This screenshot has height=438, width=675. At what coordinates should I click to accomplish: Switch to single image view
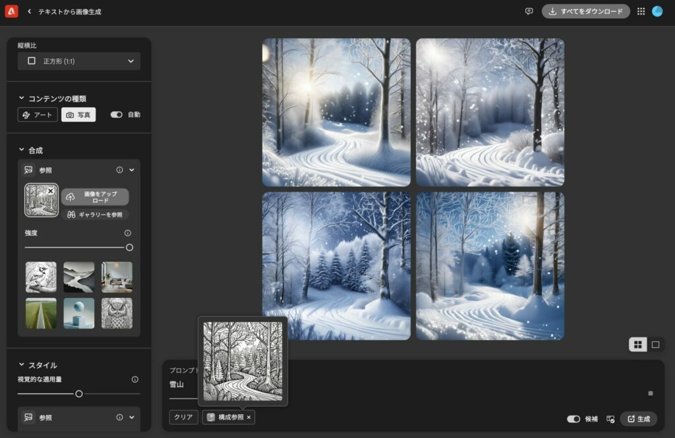[655, 344]
